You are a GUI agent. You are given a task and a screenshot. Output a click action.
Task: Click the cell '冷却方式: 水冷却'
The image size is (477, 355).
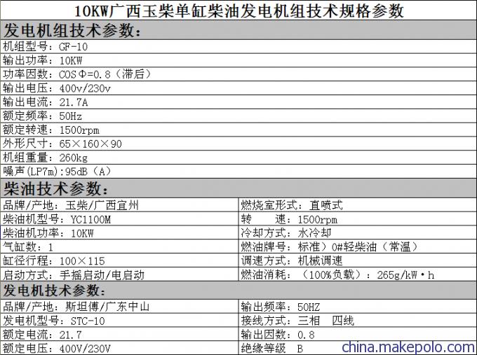pyautogui.click(x=358, y=232)
